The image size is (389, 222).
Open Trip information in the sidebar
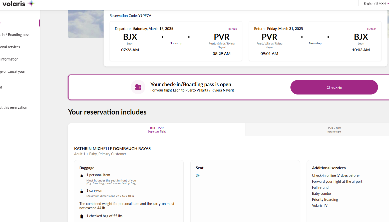(9, 59)
